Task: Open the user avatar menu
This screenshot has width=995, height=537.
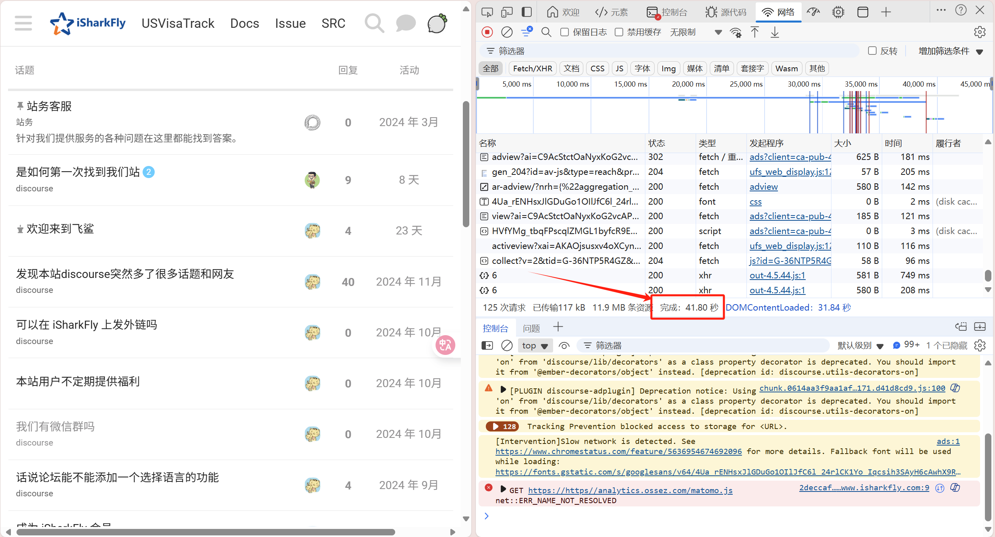Action: click(437, 23)
